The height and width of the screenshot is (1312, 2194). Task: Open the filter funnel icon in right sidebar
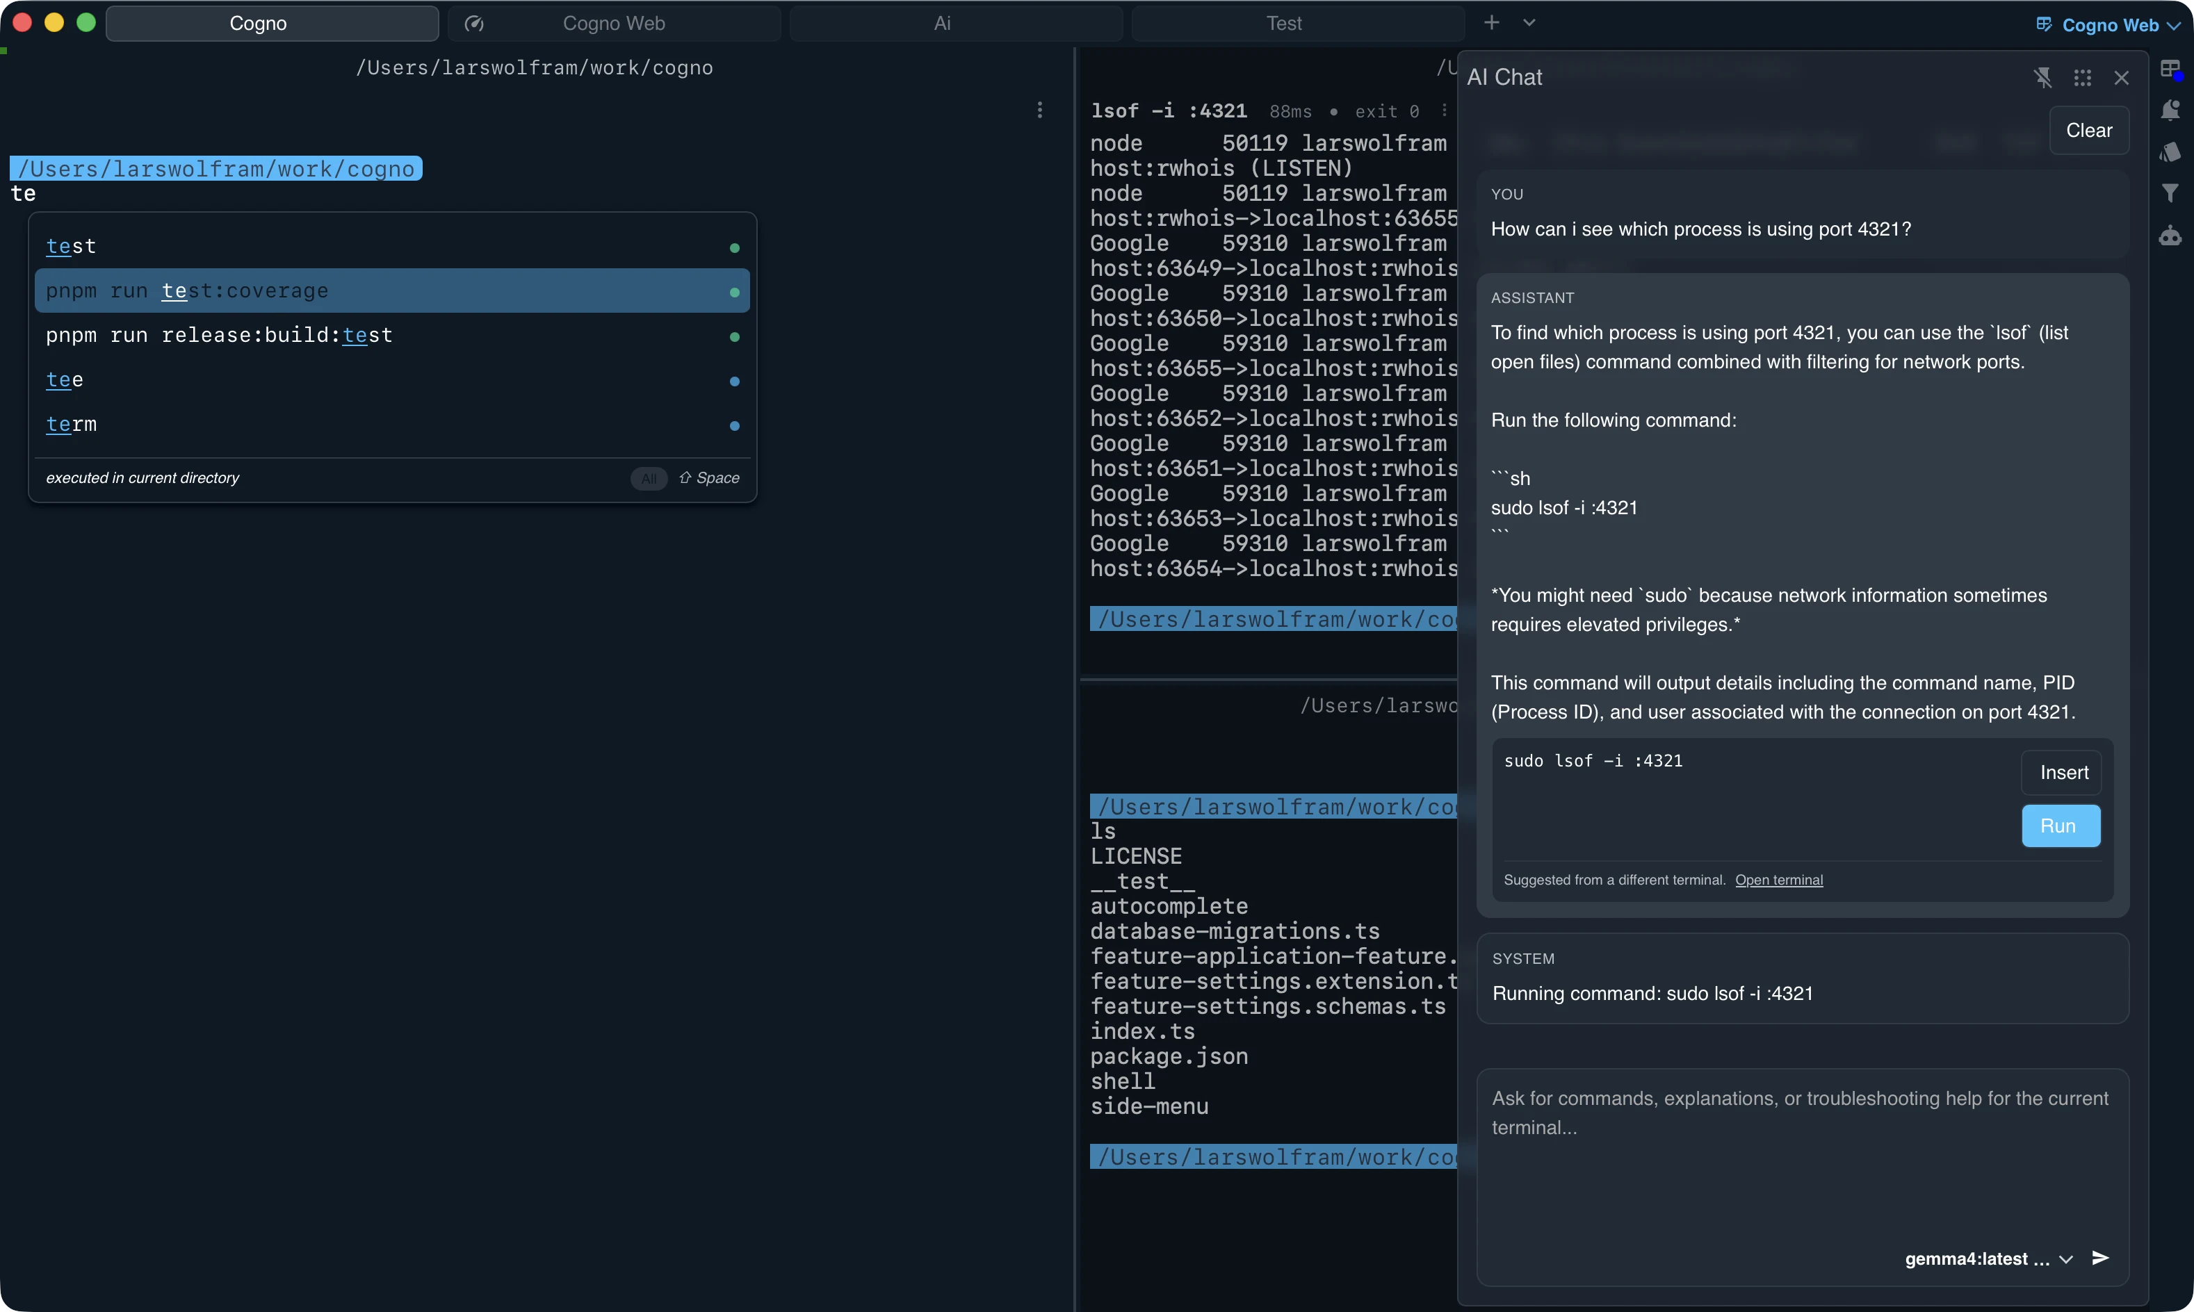2171,194
